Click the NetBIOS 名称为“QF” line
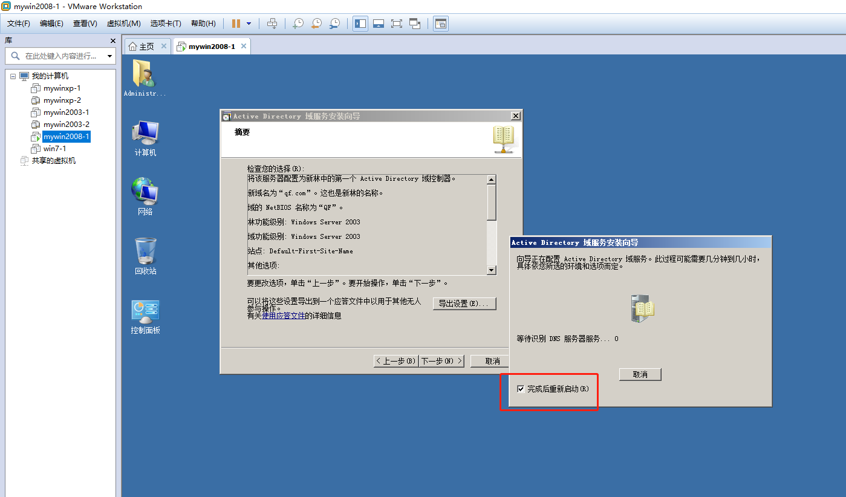 click(x=295, y=207)
